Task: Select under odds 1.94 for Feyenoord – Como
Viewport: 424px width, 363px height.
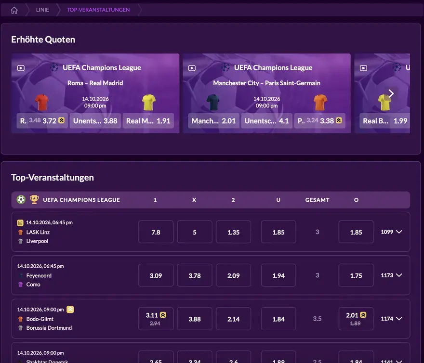Action: (278, 275)
